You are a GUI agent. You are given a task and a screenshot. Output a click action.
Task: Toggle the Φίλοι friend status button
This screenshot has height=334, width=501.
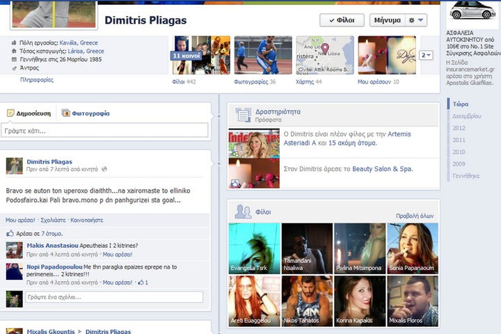coord(342,20)
